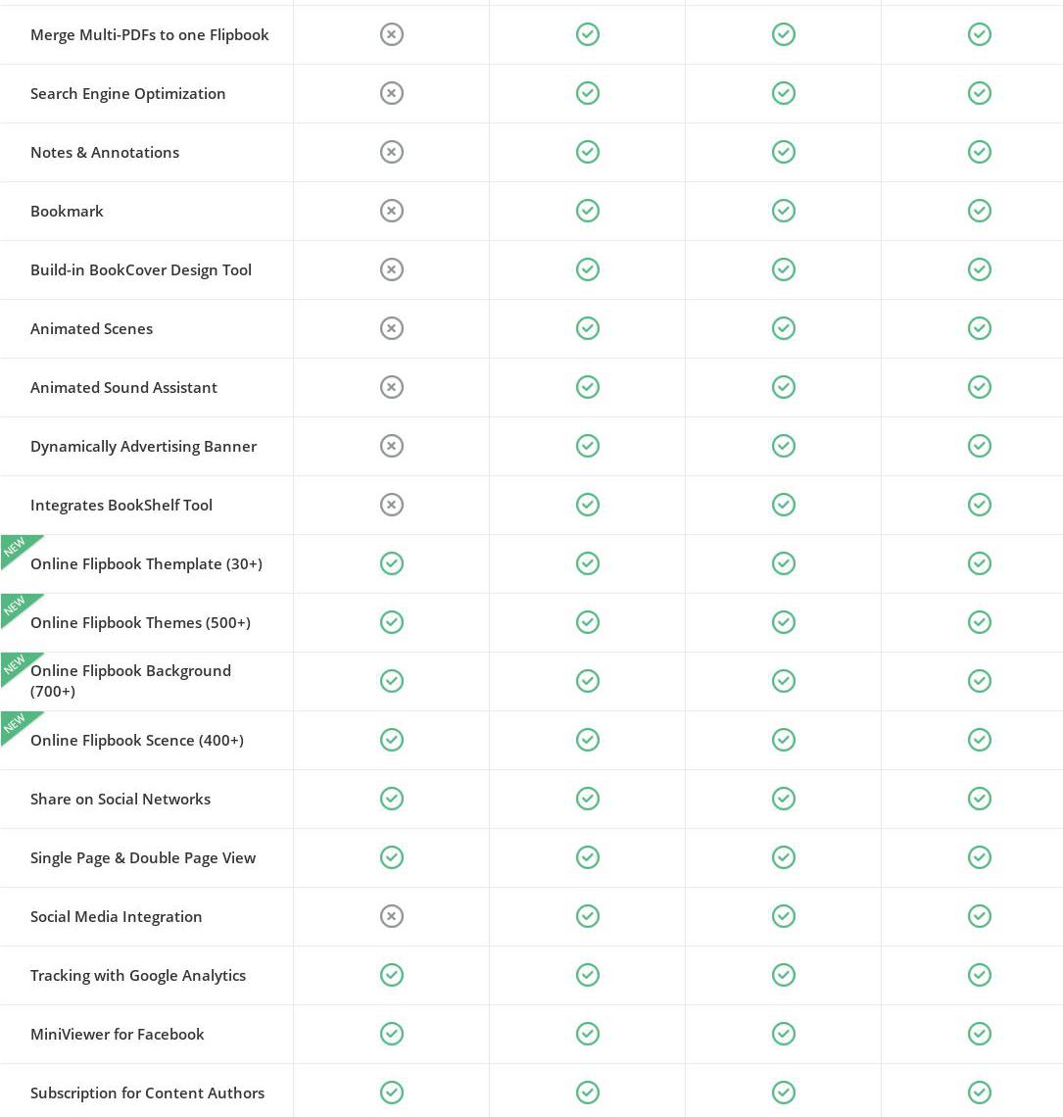Click the gray X icon in the Bookmark row
The image size is (1063, 1117).
392,211
